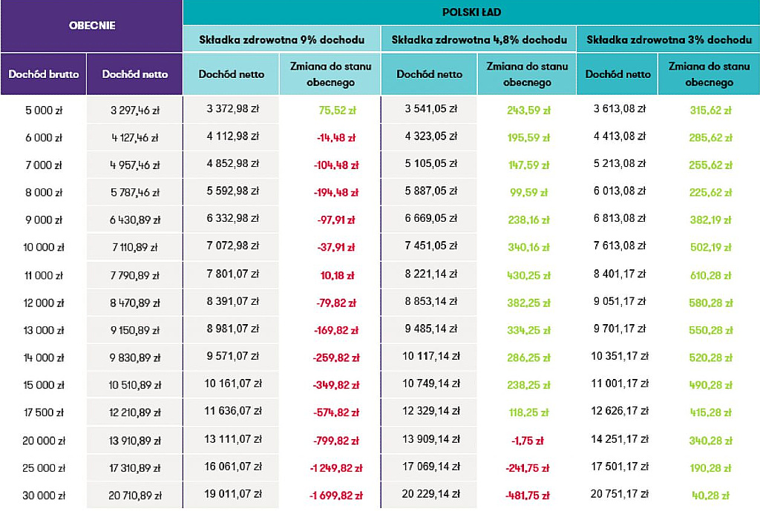Click the POLSKI ŁAD header banner
760x511 pixels.
pos(471,12)
